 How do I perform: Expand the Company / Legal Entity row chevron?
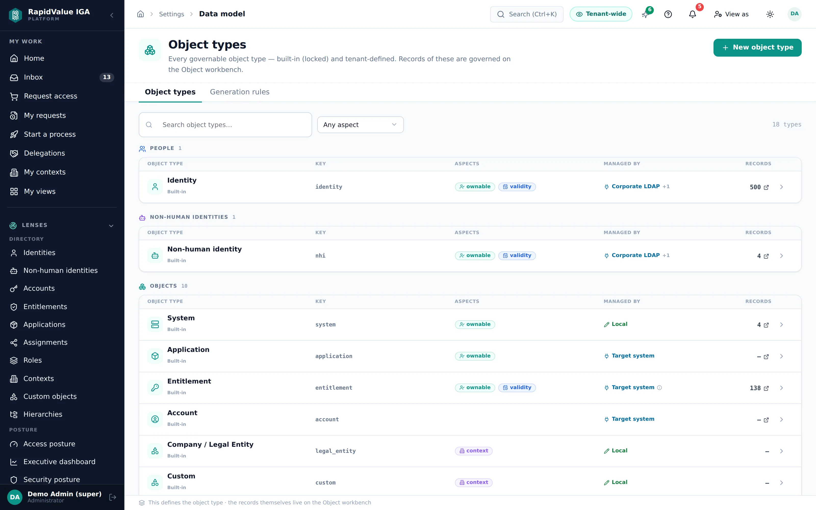(781, 451)
